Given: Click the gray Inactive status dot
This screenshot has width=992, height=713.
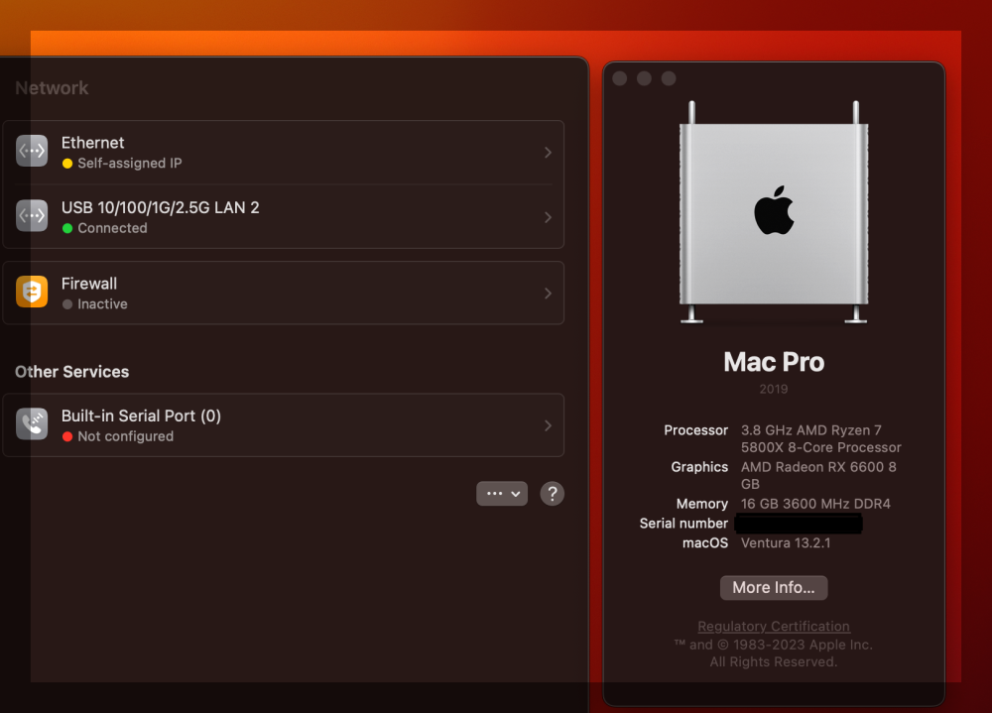Looking at the screenshot, I should (x=67, y=305).
